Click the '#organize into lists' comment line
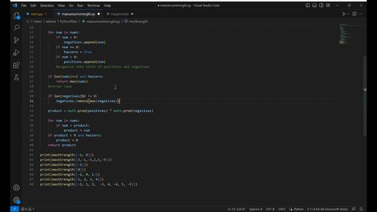This screenshot has height=212, width=377. pyautogui.click(x=102, y=67)
